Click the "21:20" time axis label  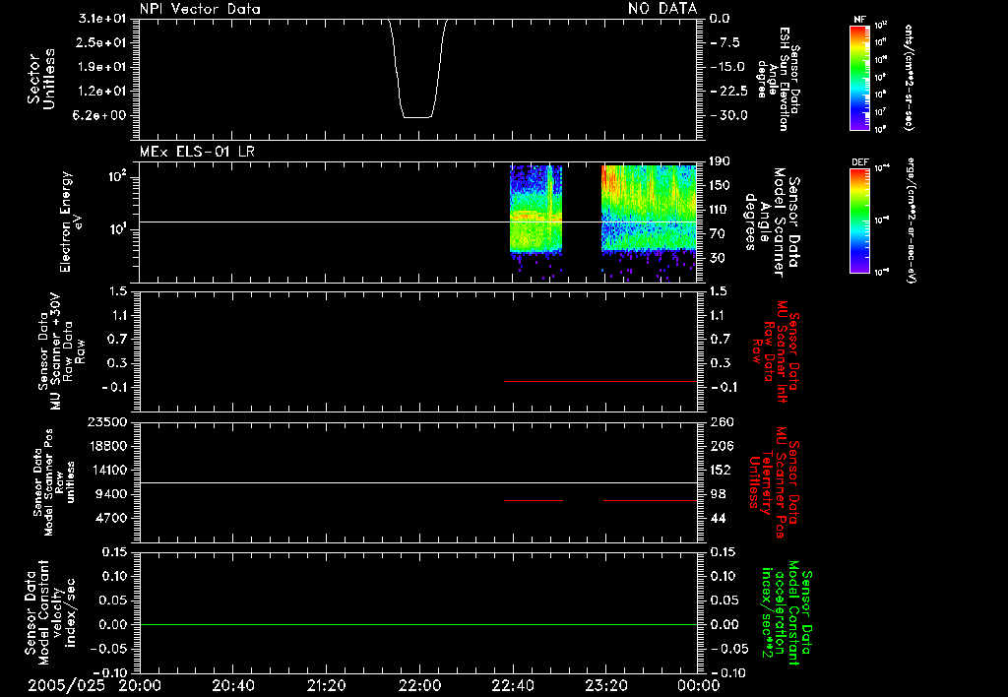click(x=326, y=685)
